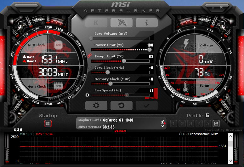
Task: Click the 73 temperature readout
Action: [x=199, y=72]
